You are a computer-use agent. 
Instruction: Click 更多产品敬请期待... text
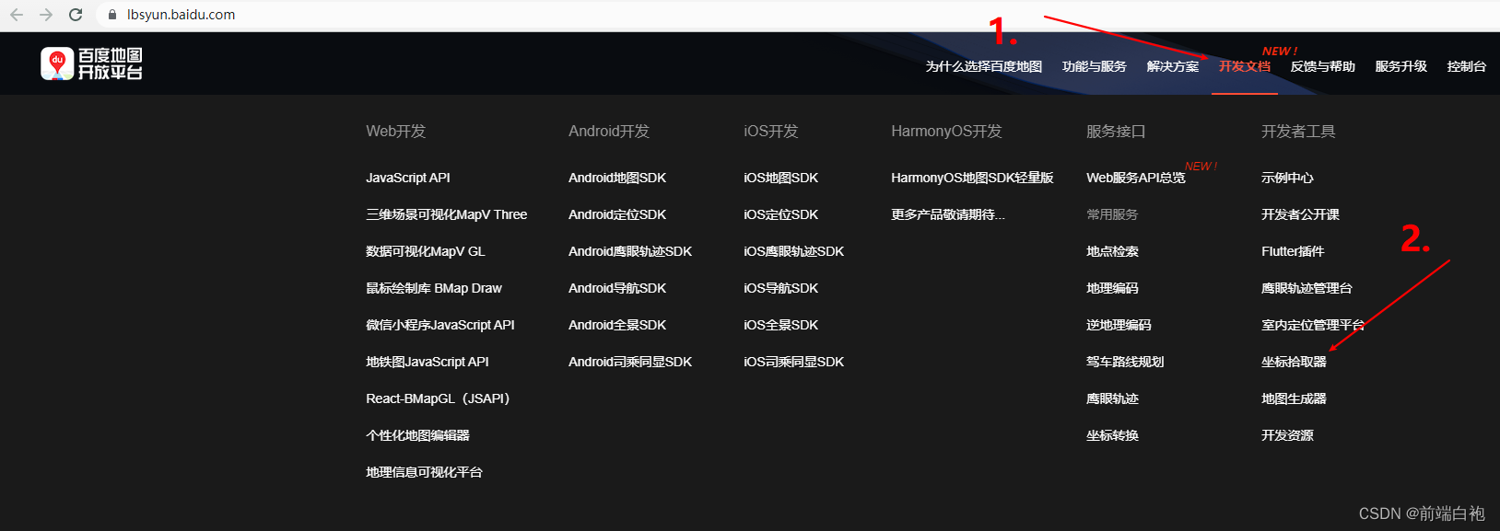pyautogui.click(x=948, y=214)
